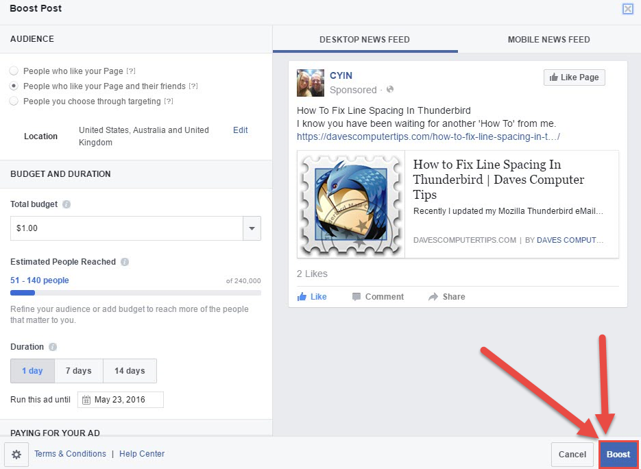Screen dimensions: 641x469
Task: Open the Thunderbird stamp article thumbnail
Action: (351, 204)
